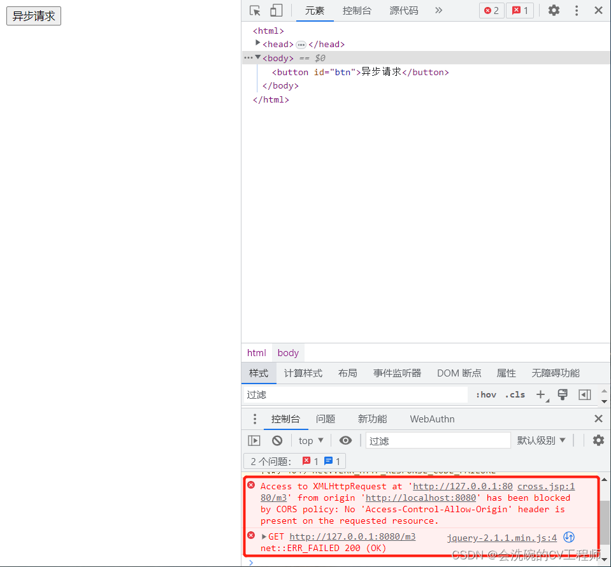Click the issues badge showing 1 in top bar
The height and width of the screenshot is (567, 611).
pyautogui.click(x=520, y=11)
